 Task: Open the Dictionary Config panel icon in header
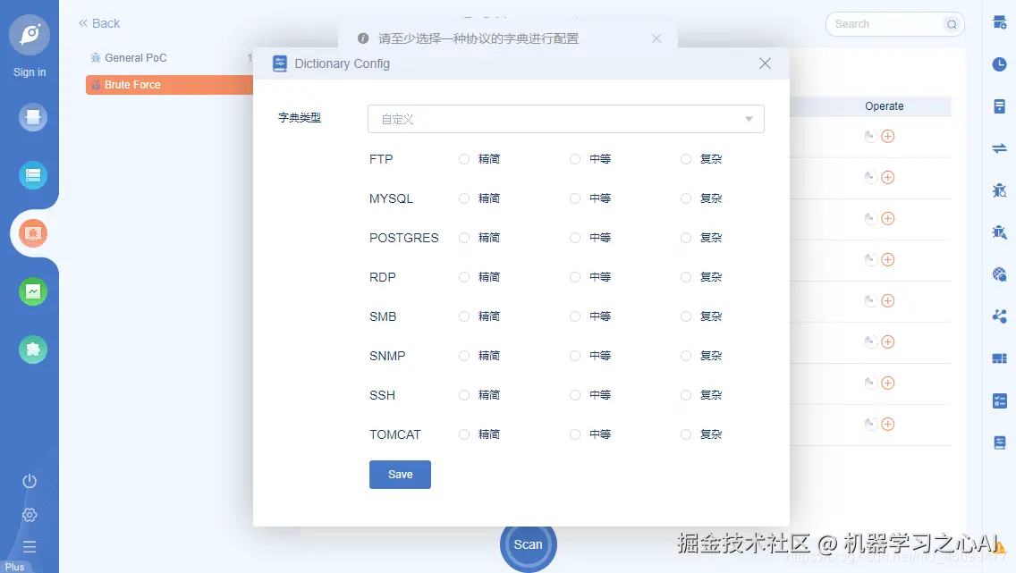279,63
